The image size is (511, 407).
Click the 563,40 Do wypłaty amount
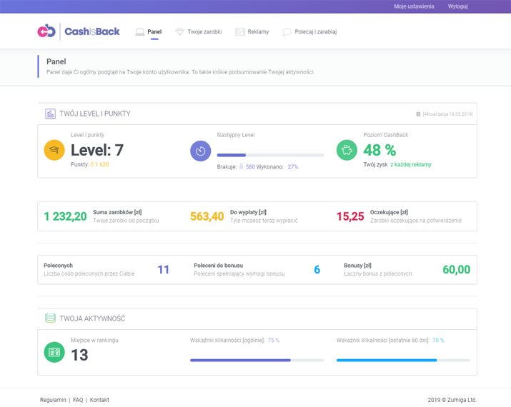click(207, 216)
